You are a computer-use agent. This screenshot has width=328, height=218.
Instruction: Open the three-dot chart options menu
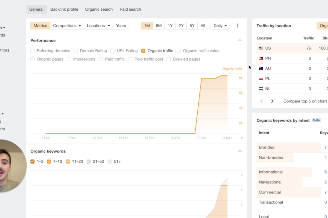(237, 26)
